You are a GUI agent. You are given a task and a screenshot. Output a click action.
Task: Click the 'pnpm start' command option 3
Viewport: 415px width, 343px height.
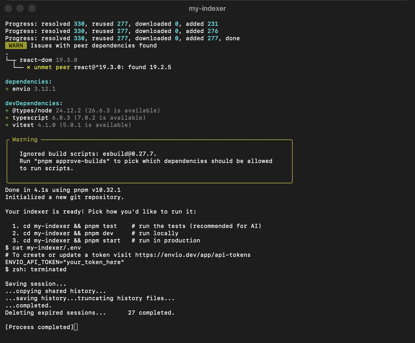[x=102, y=241]
